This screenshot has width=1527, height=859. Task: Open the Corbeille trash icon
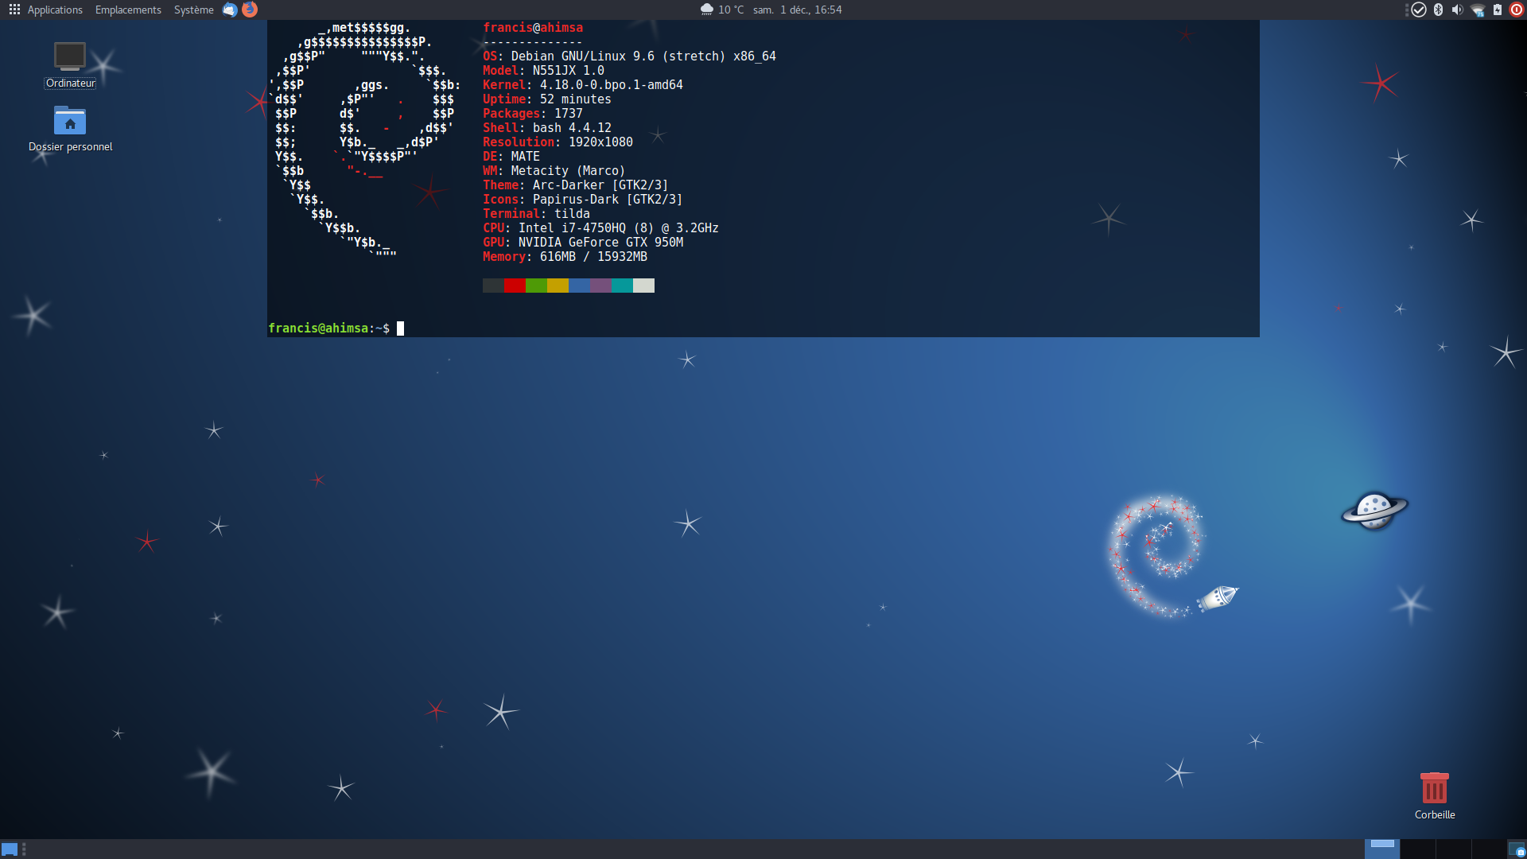pos(1434,788)
